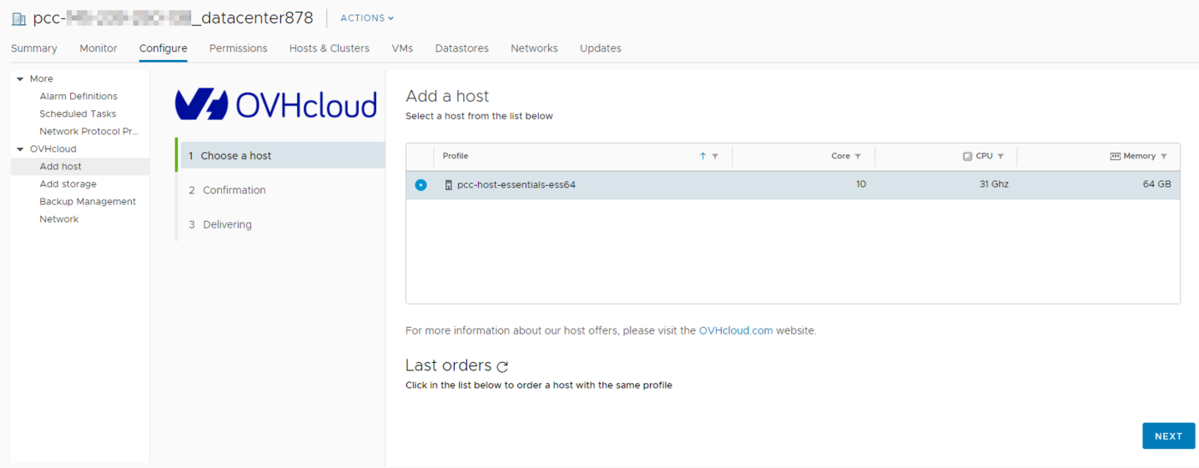Click the filter icon in Memory column
1199x468 pixels.
coord(1164,157)
